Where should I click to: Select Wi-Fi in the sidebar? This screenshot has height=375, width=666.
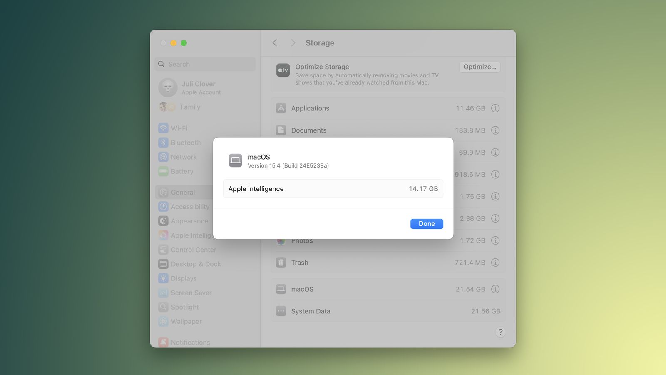[179, 128]
